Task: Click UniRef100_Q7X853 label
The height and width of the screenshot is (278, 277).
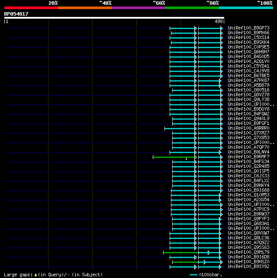Action: [x=248, y=138]
